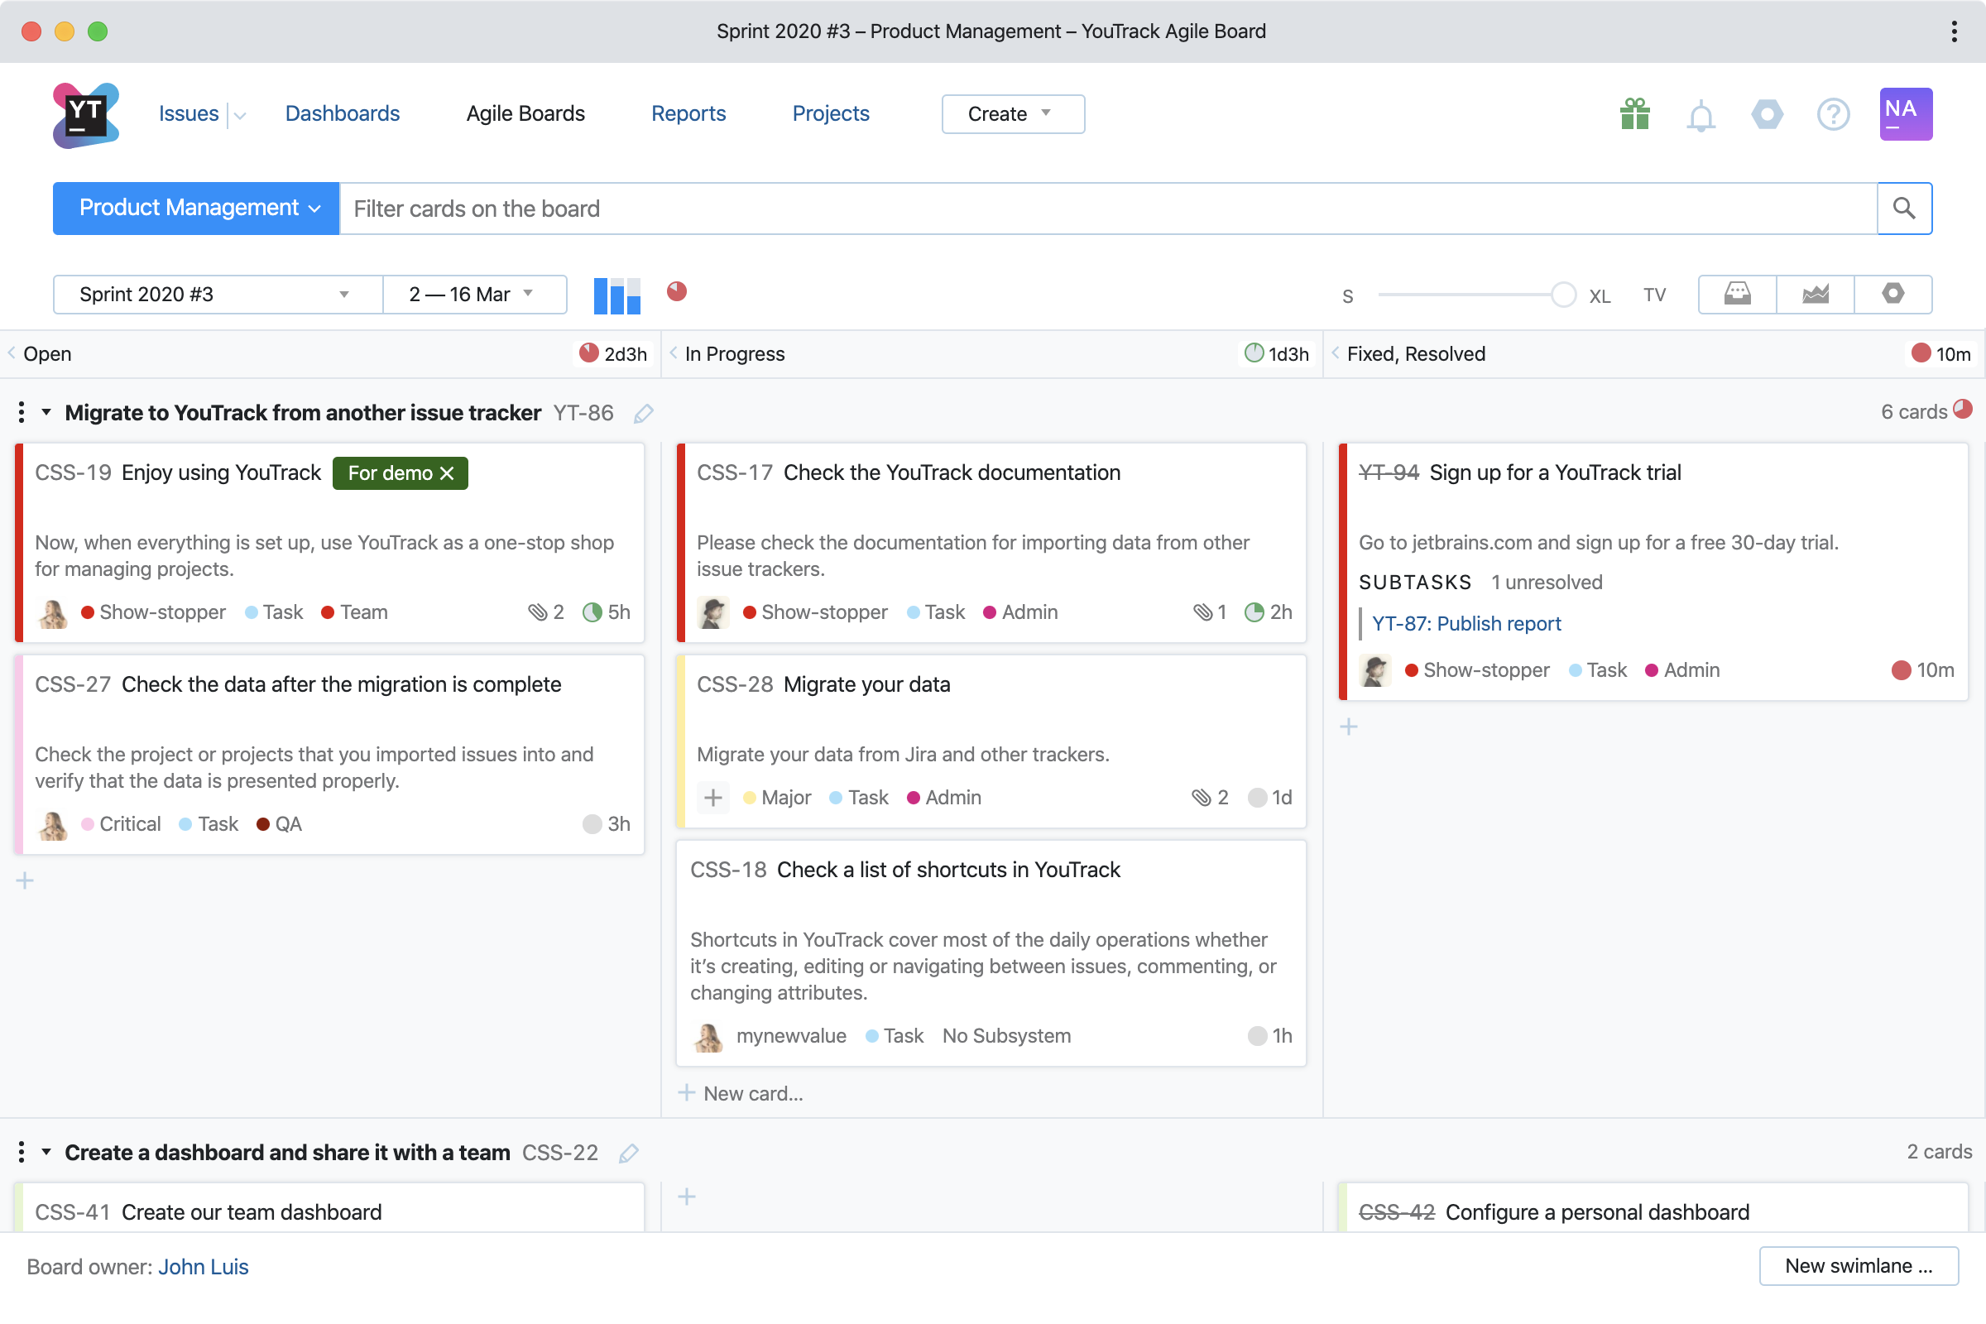Click the 10m estimation on YT-94 card

[x=1922, y=670]
